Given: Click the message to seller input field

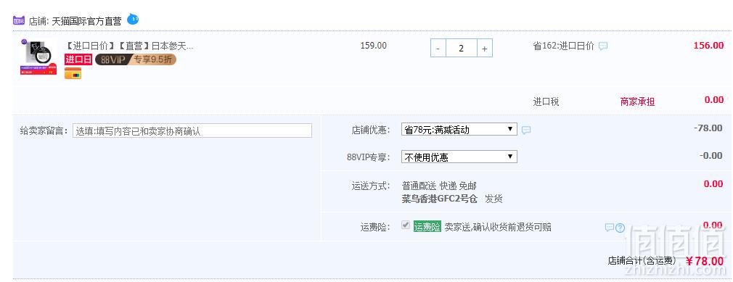Looking at the screenshot, I should coord(192,130).
